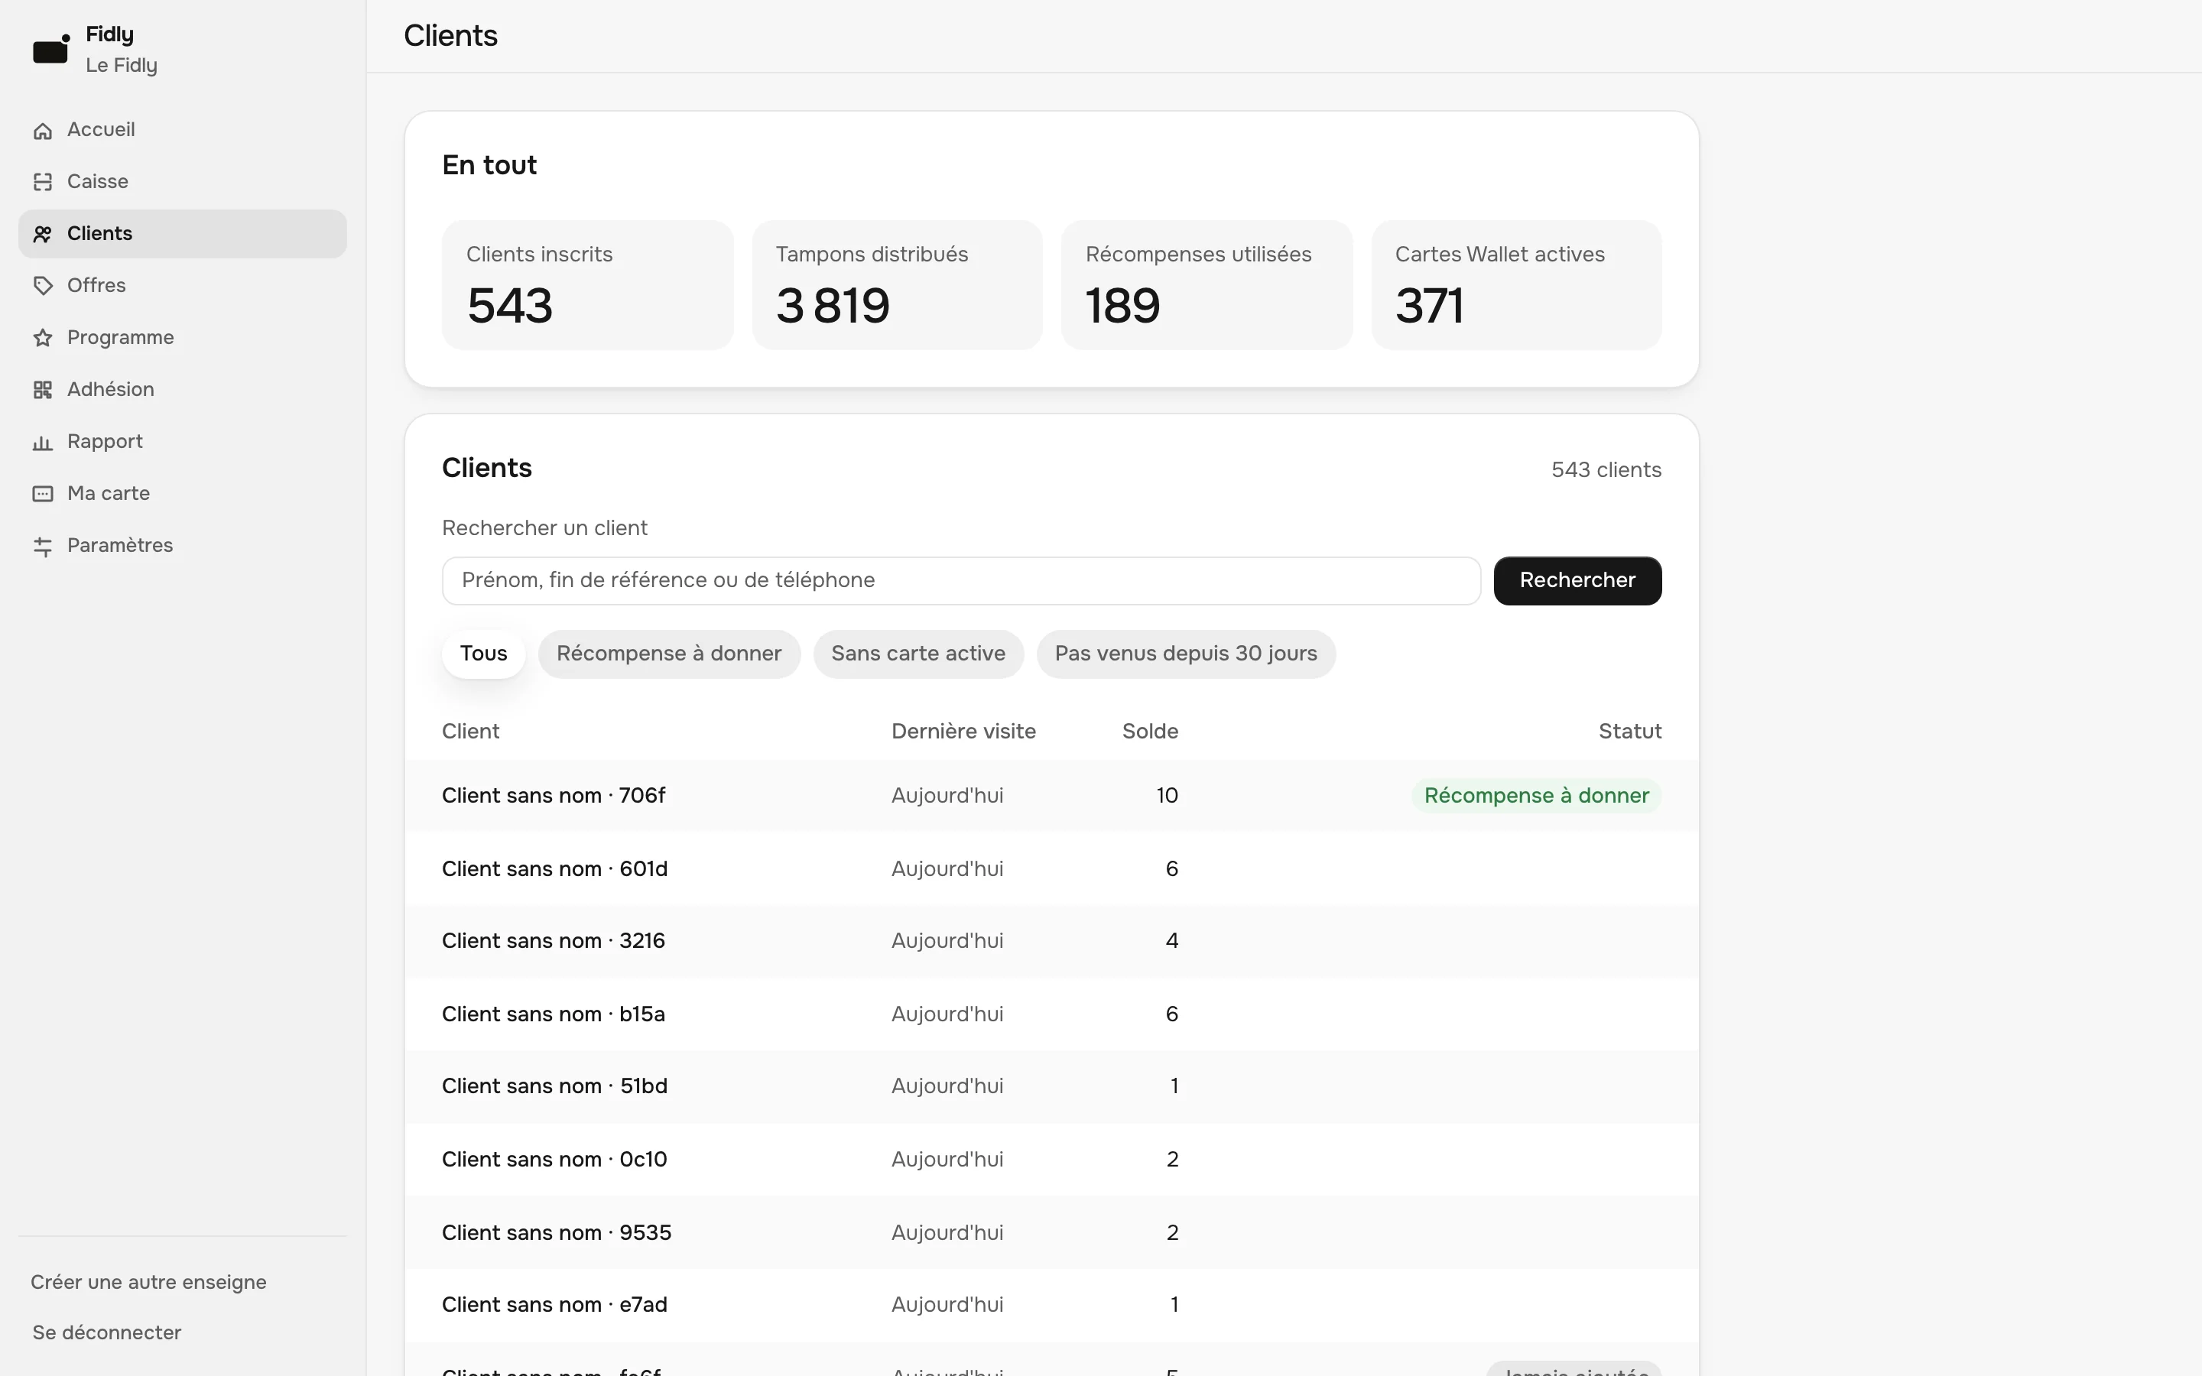The image size is (2202, 1376).
Task: Click the Tampons distribués card
Action: (x=897, y=285)
